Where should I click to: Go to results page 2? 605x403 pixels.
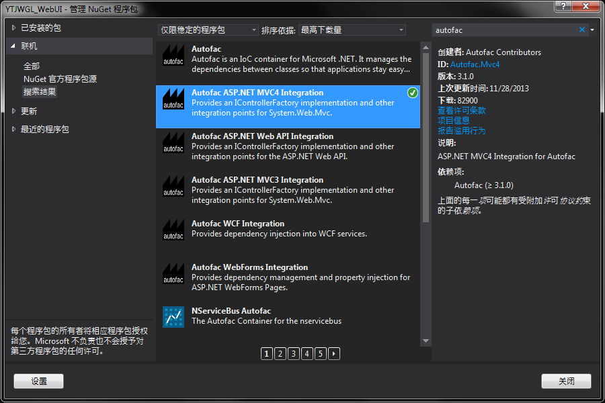pyautogui.click(x=280, y=354)
